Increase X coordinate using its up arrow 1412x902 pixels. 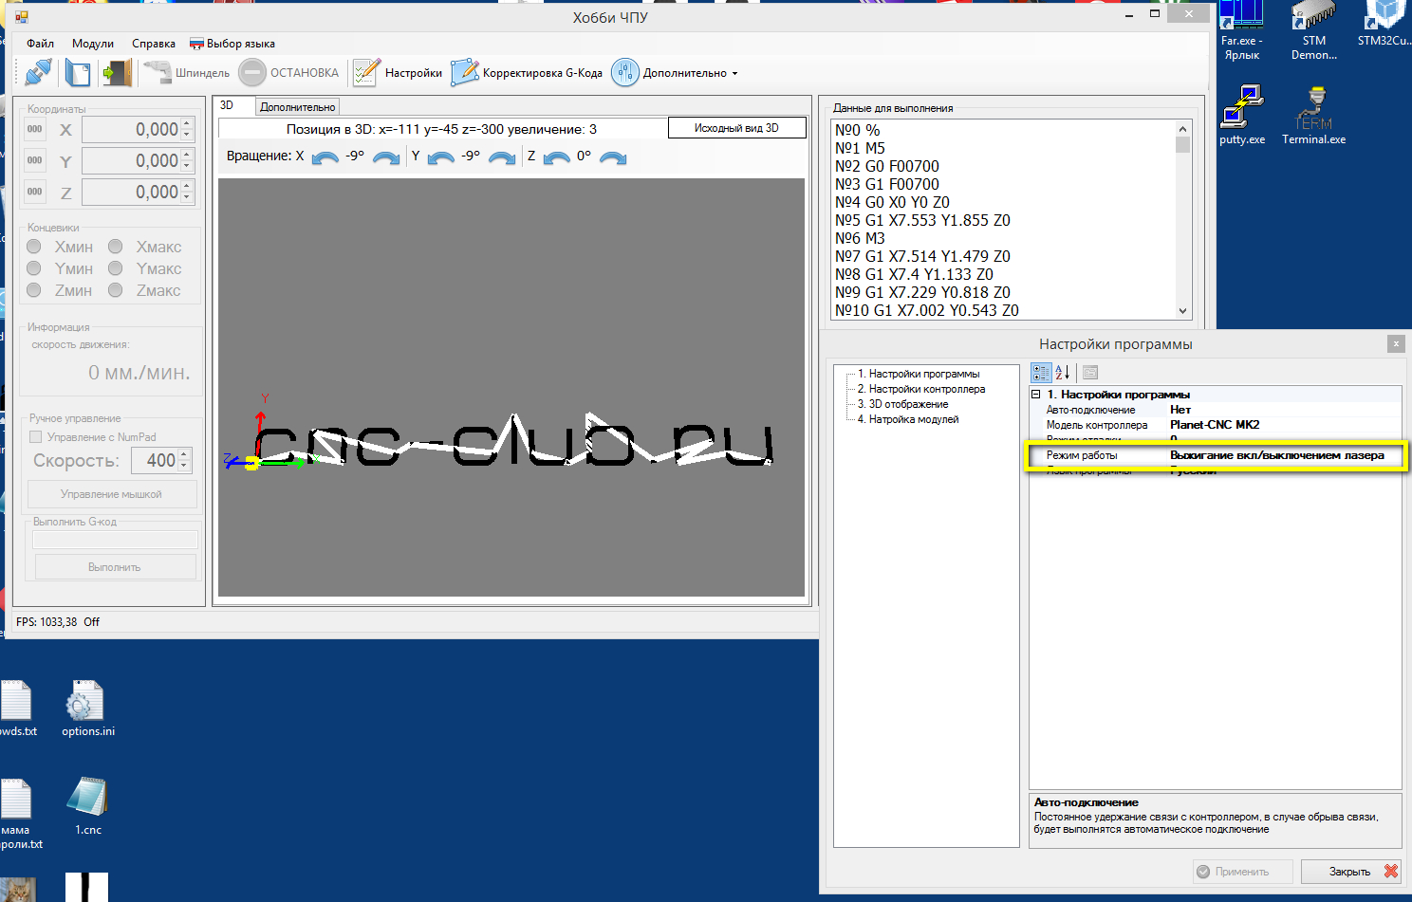[187, 123]
